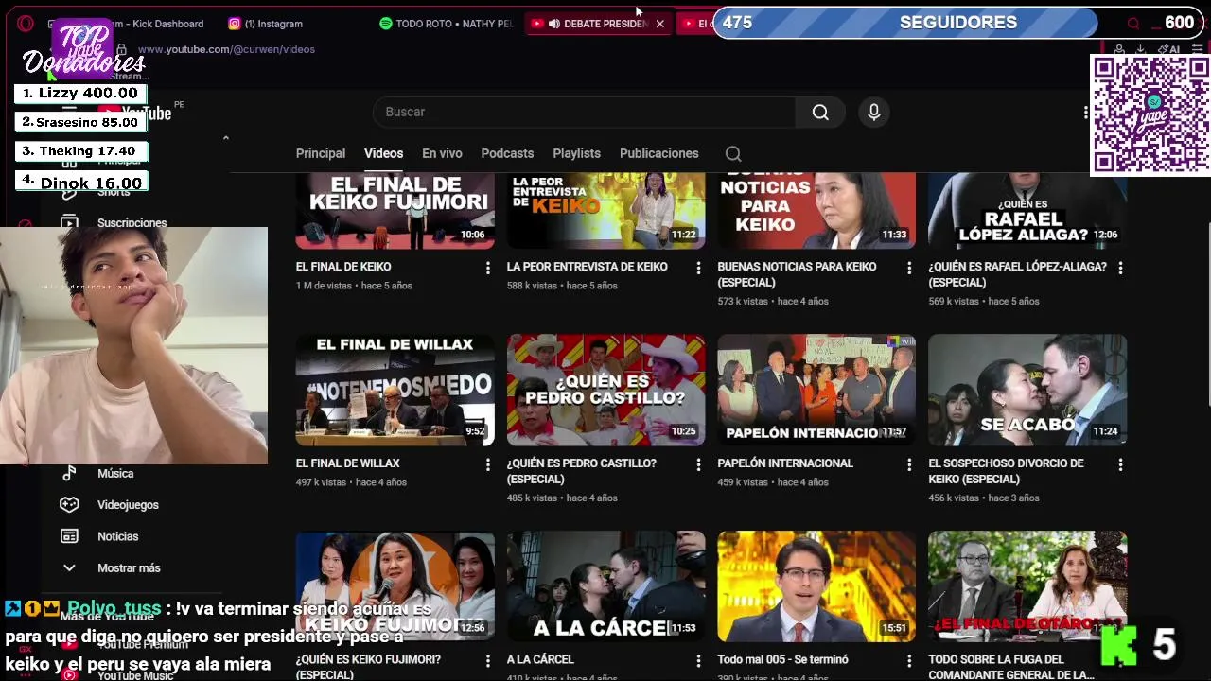
Task: Open Suscripciones in the sidebar
Action: (x=132, y=223)
